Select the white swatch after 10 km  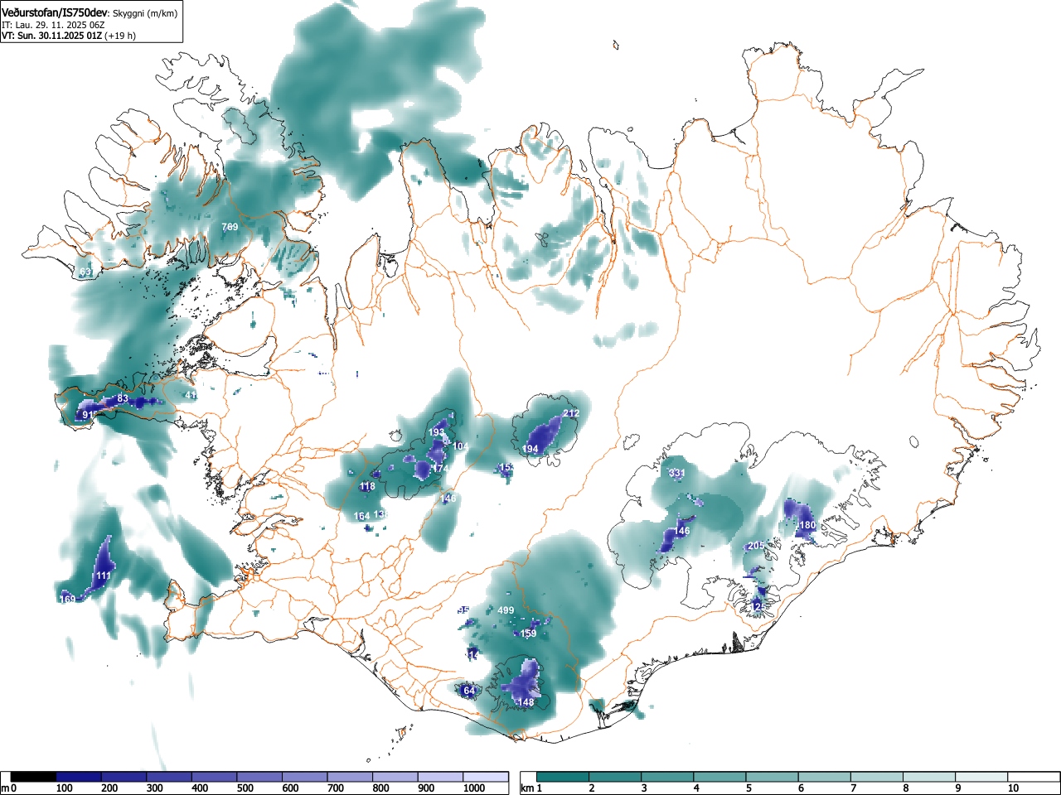[x=1035, y=777]
